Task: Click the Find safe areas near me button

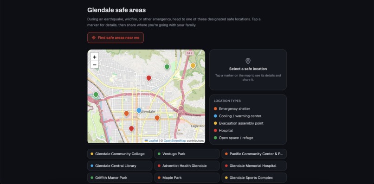Action: (116, 38)
